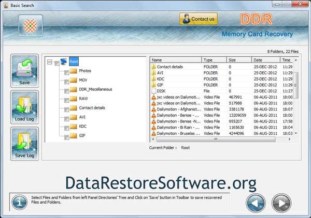The image size is (311, 218).
Task: Close the Basic Search window
Action: pyautogui.click(x=301, y=4)
